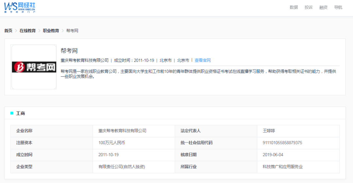Select value 有限责任公司(自然人独资)
The image size is (353, 183).
coord(122,167)
